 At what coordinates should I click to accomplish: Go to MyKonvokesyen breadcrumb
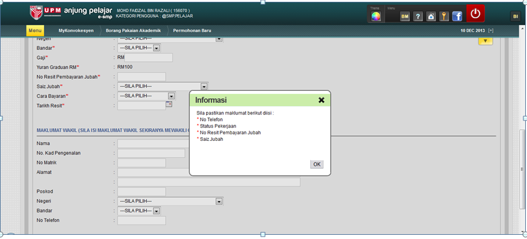coord(76,31)
